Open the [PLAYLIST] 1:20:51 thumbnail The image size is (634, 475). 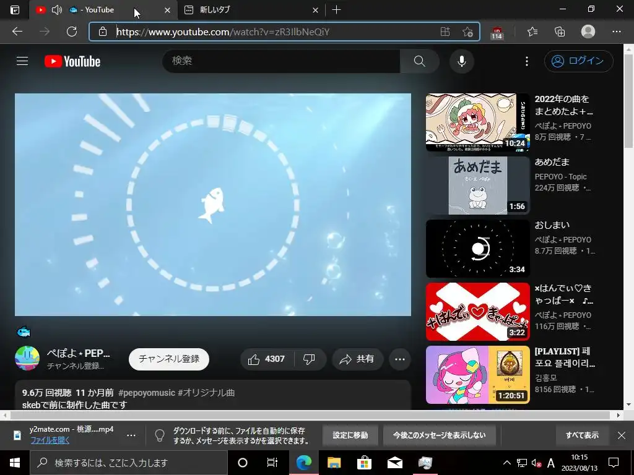tap(477, 374)
